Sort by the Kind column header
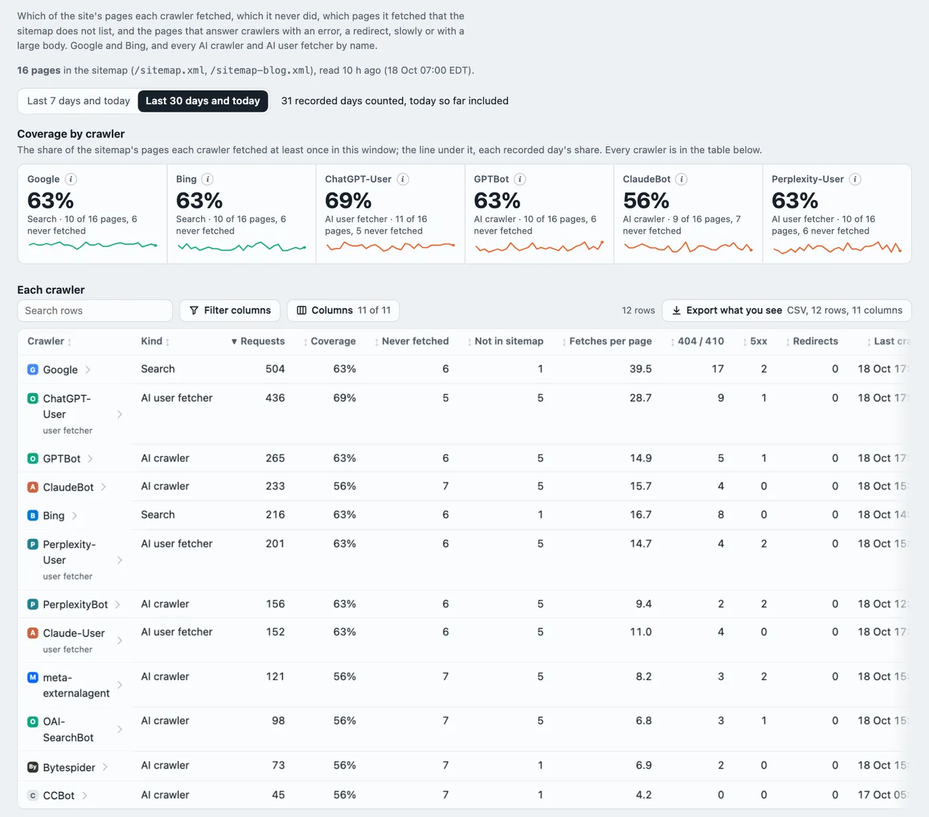The image size is (929, 817). [155, 341]
